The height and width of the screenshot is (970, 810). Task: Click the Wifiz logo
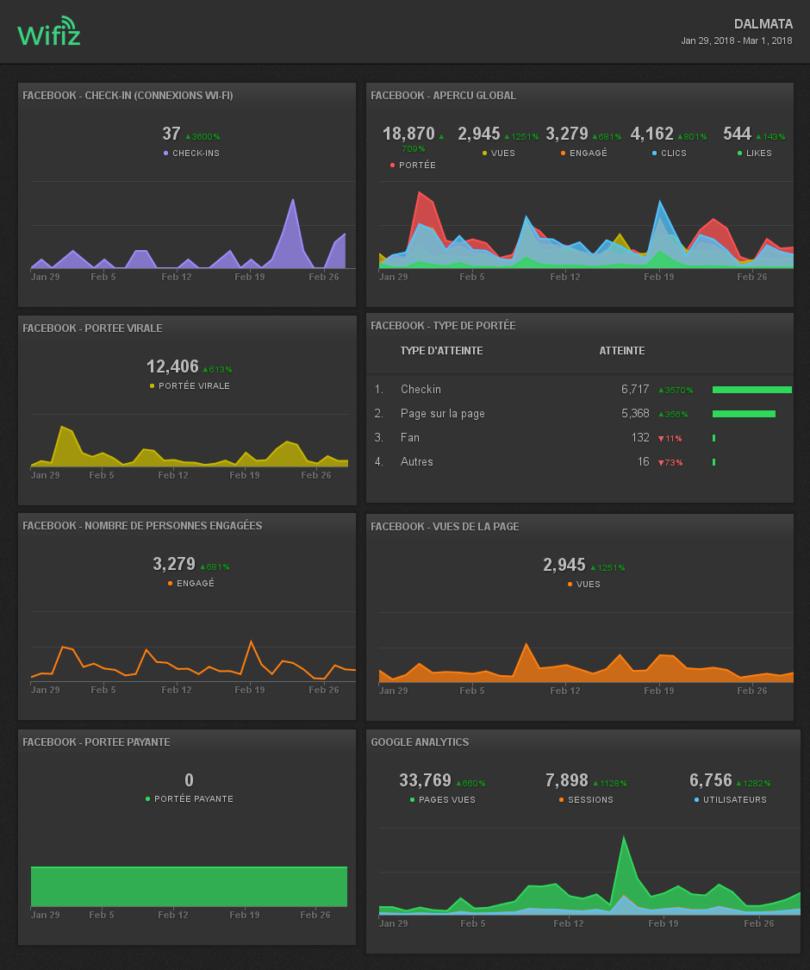49,32
